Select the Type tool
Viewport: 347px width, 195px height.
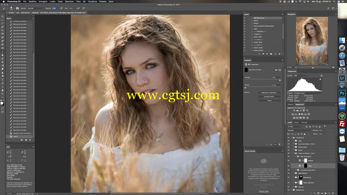(x=3, y=80)
